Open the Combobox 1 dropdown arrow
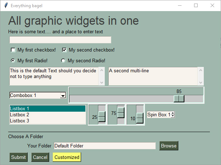221x165 pixels. (63, 96)
